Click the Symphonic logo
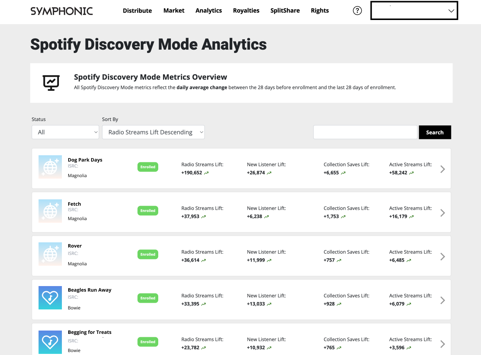Screen dimensions: 481x355 (62, 11)
